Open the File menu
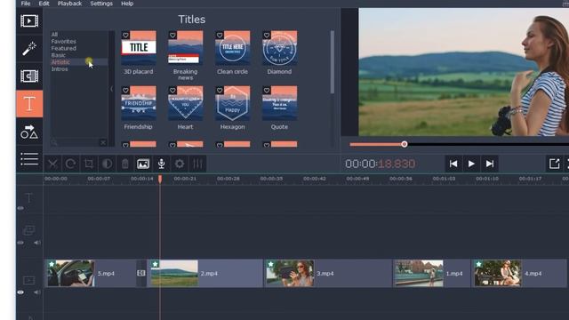Screen dimensions: 569x320 [x=26, y=4]
